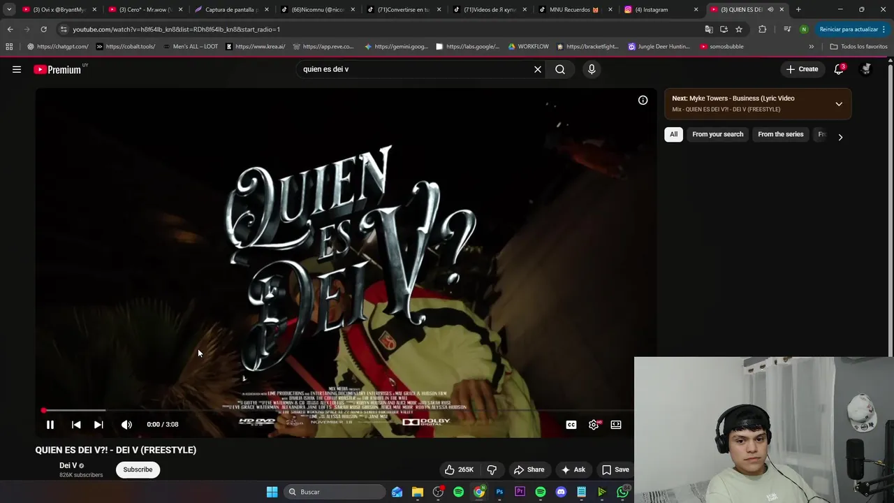
Task: Share the video
Action: coord(529,469)
